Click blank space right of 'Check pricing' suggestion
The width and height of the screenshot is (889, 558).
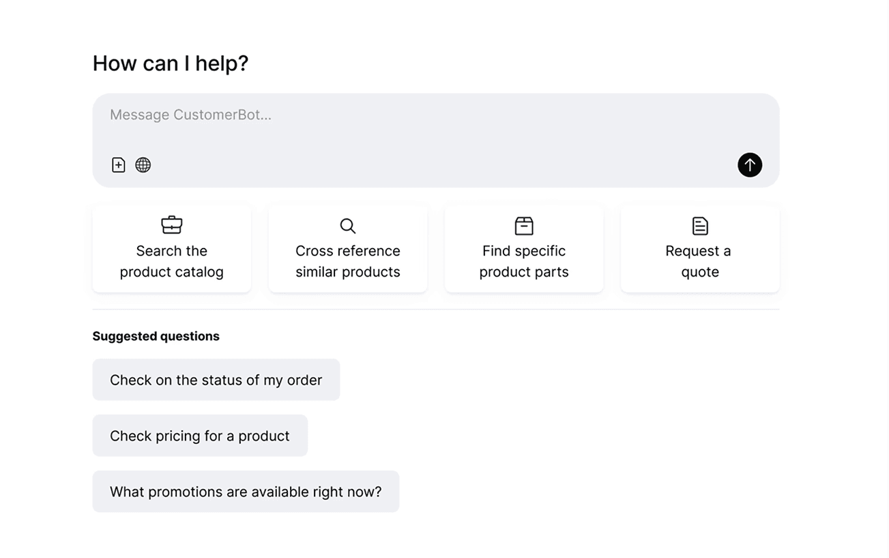[x=512, y=436]
